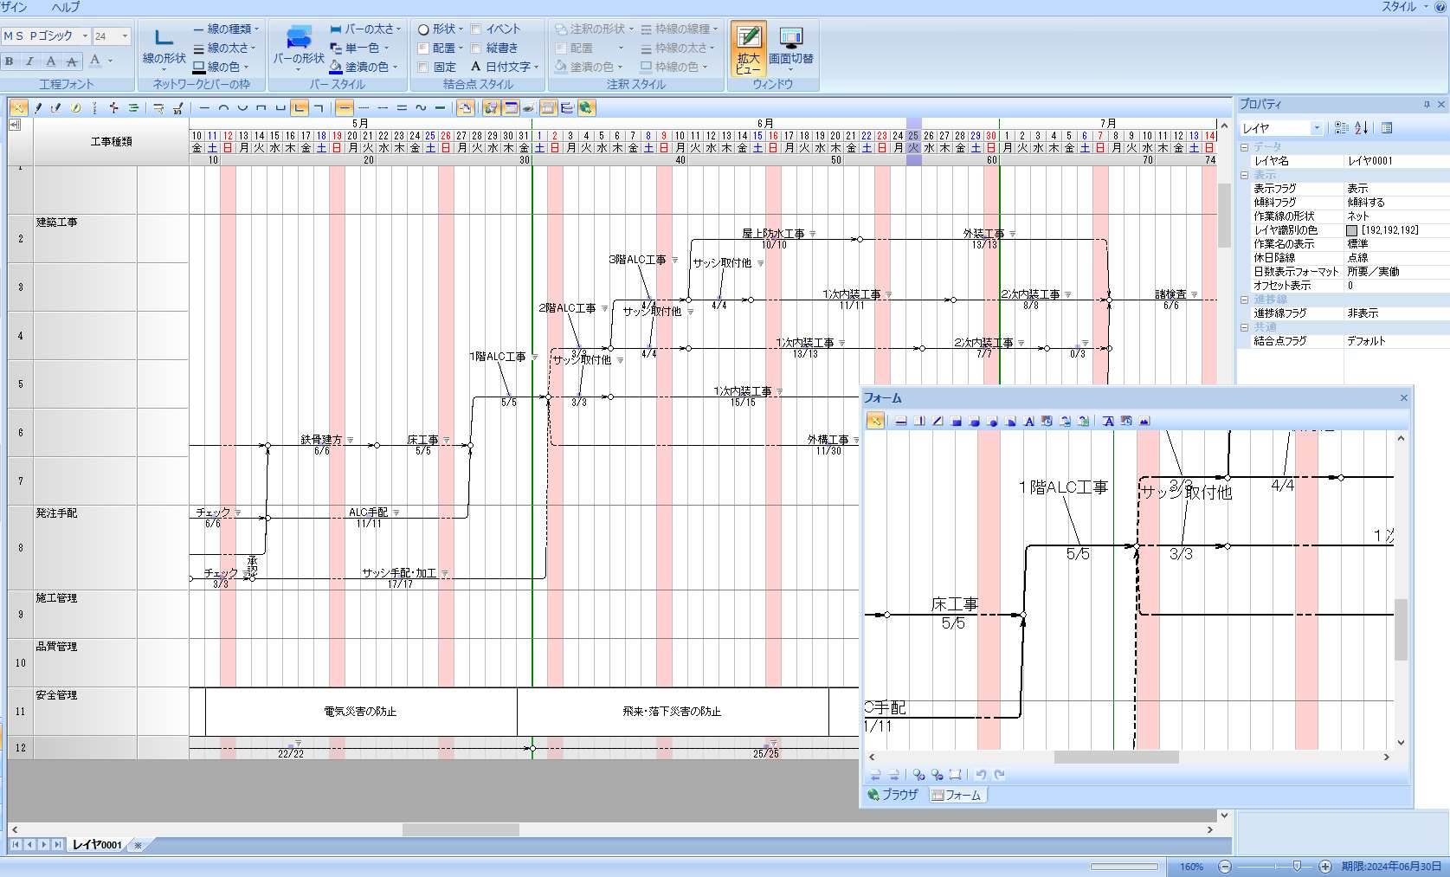Toggle the 拡大ビュー magnified view button
The image size is (1450, 877).
tap(748, 48)
